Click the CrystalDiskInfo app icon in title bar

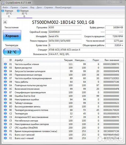3,3
